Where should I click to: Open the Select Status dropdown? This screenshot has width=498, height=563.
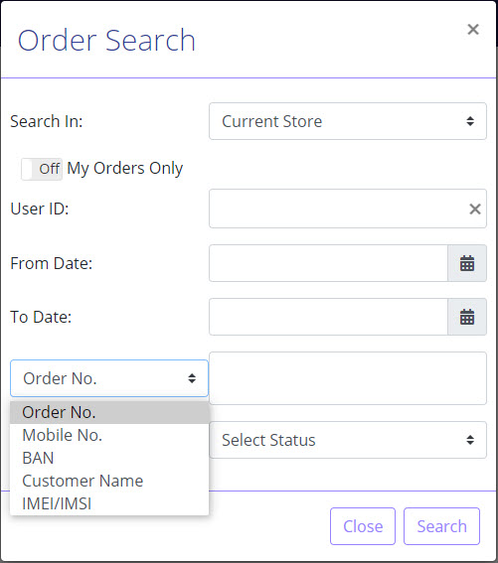(348, 440)
